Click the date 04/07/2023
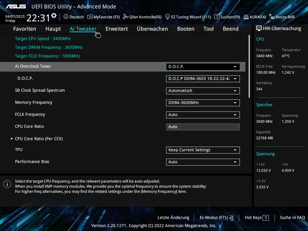This screenshot has height=231, width=308. coord(15,17)
